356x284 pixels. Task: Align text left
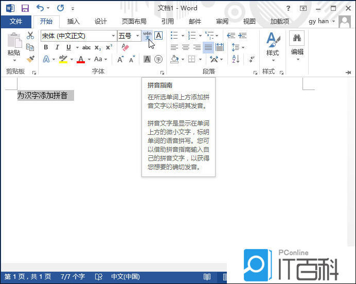point(174,47)
